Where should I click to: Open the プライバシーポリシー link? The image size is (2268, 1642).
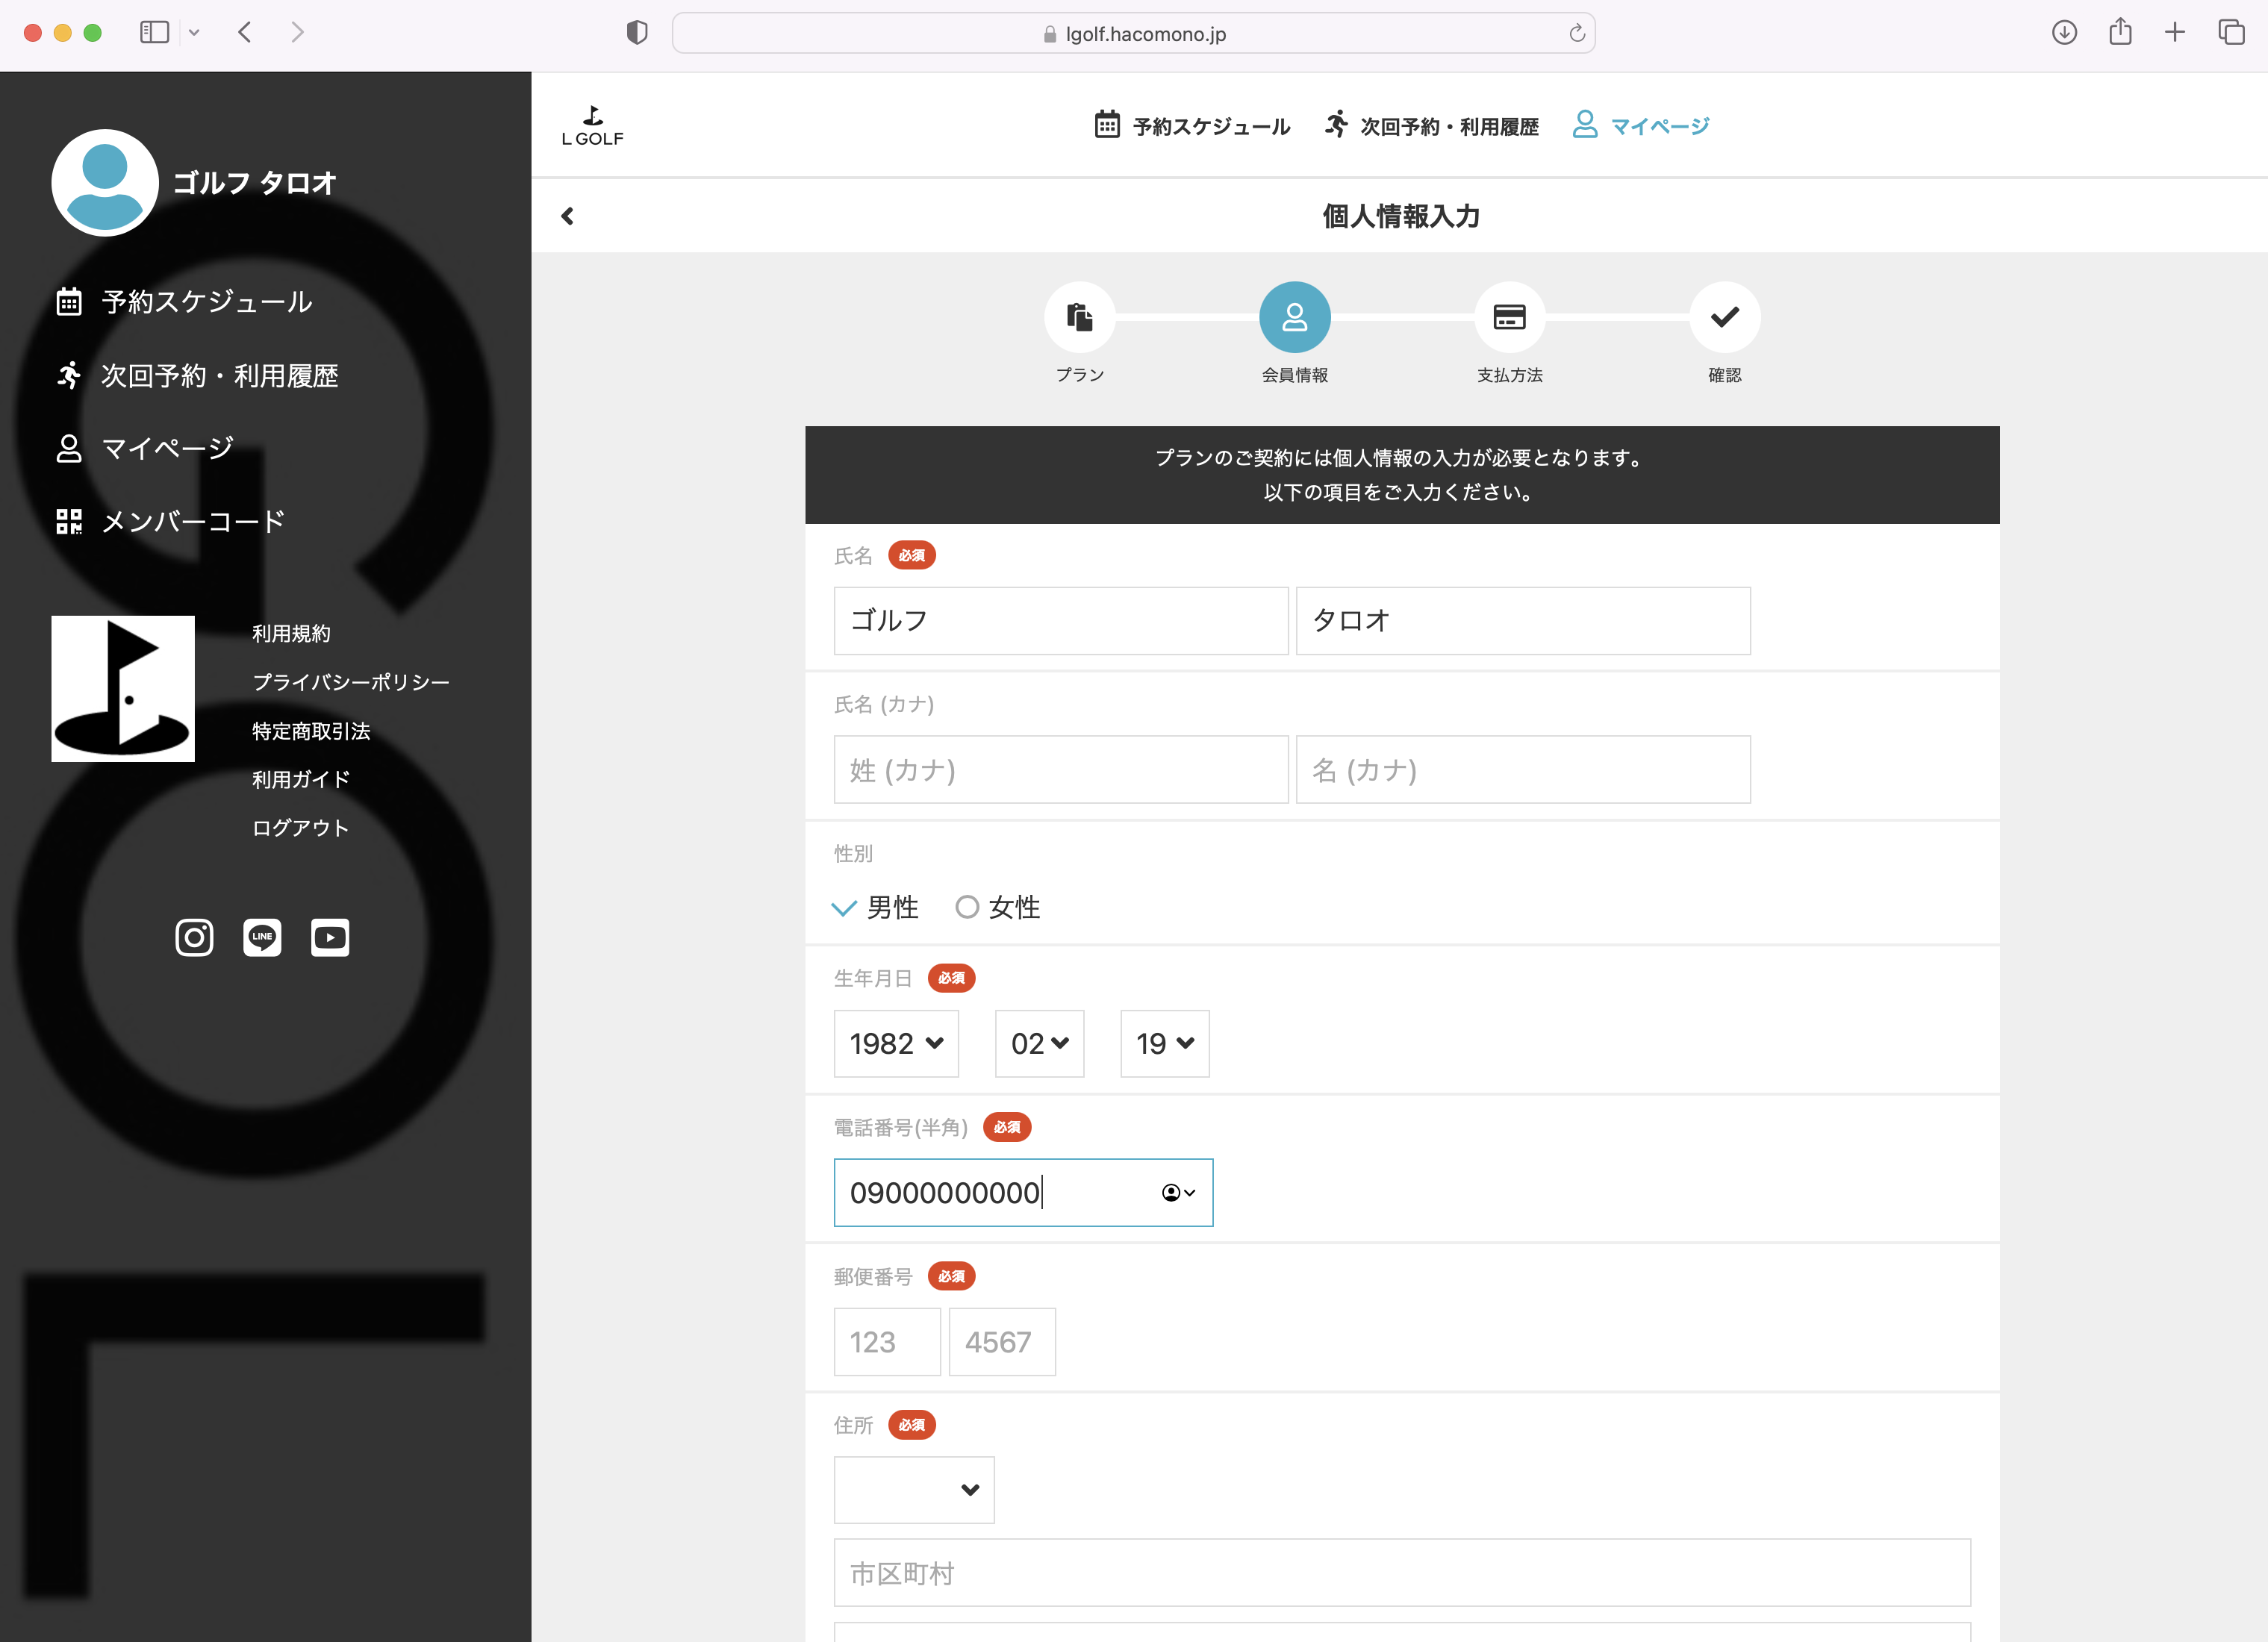[350, 682]
